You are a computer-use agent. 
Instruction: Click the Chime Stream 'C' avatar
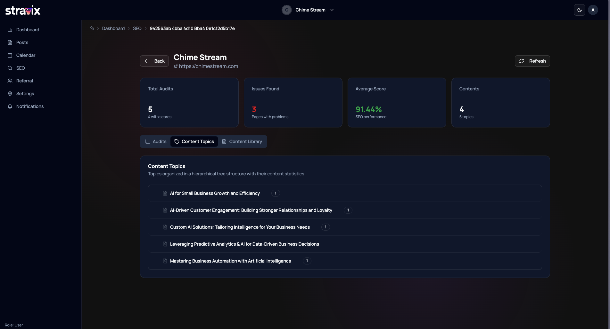(x=286, y=10)
